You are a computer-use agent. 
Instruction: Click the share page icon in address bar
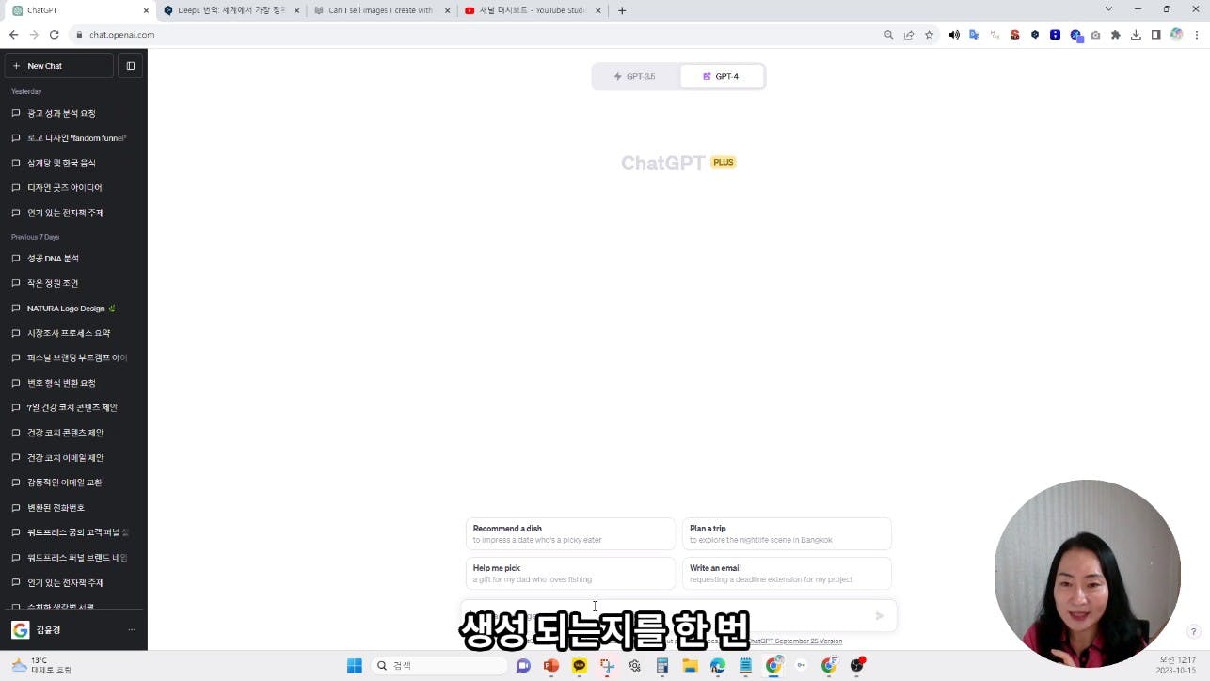[909, 35]
